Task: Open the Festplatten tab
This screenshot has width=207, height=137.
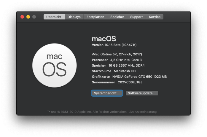Action: [x=95, y=17]
